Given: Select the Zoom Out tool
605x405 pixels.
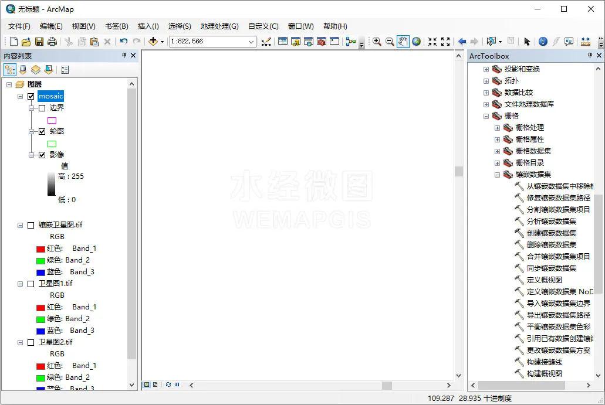Looking at the screenshot, I should coord(390,41).
